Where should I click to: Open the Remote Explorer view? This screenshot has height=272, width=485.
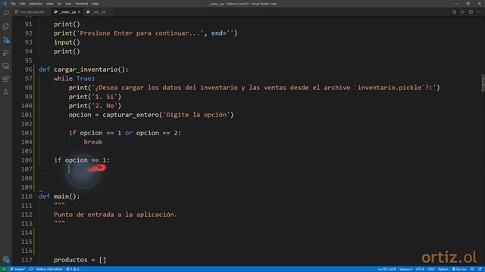6,66
